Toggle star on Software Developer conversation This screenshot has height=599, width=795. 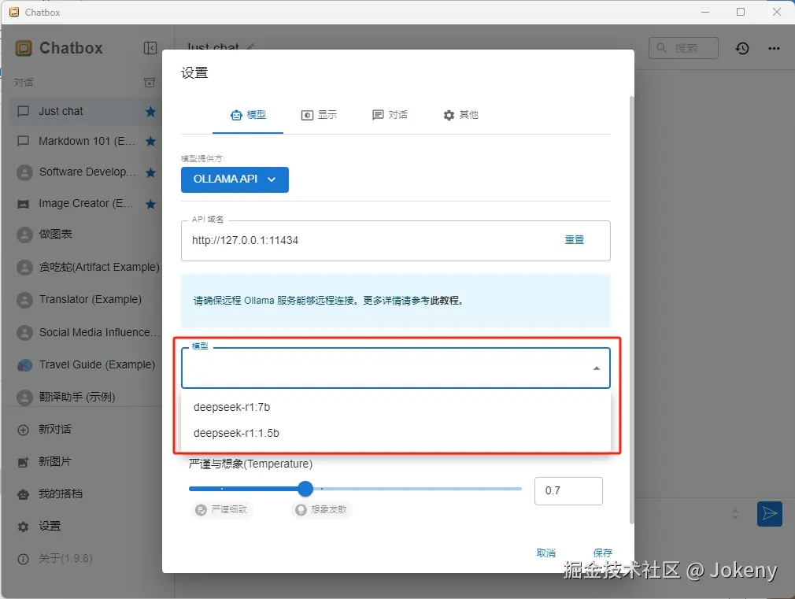coord(150,172)
